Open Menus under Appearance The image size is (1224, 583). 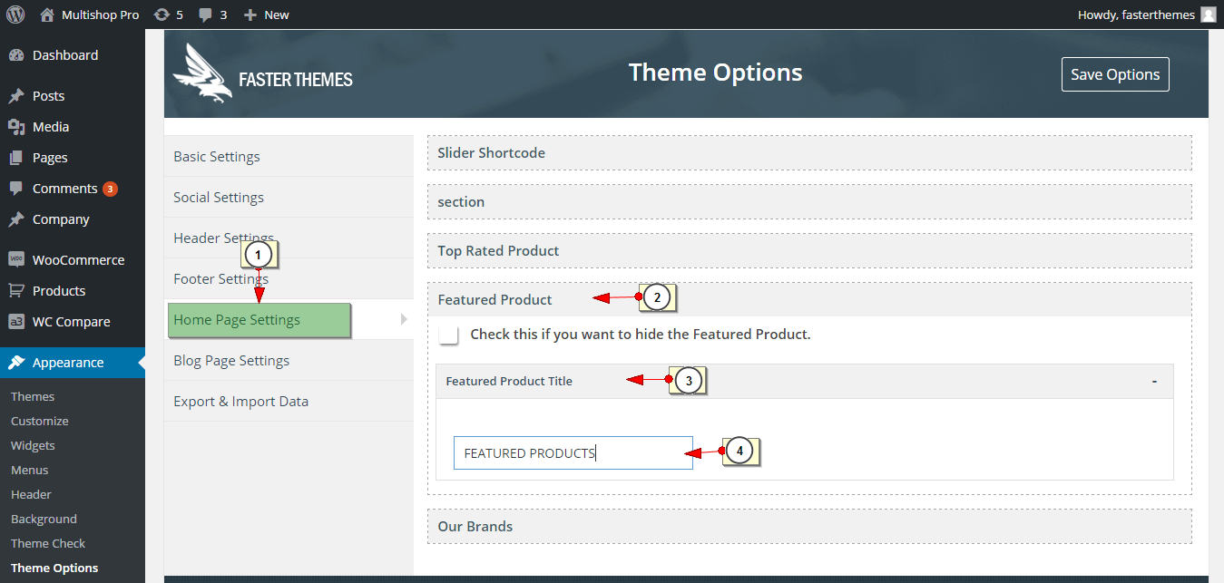tap(30, 471)
